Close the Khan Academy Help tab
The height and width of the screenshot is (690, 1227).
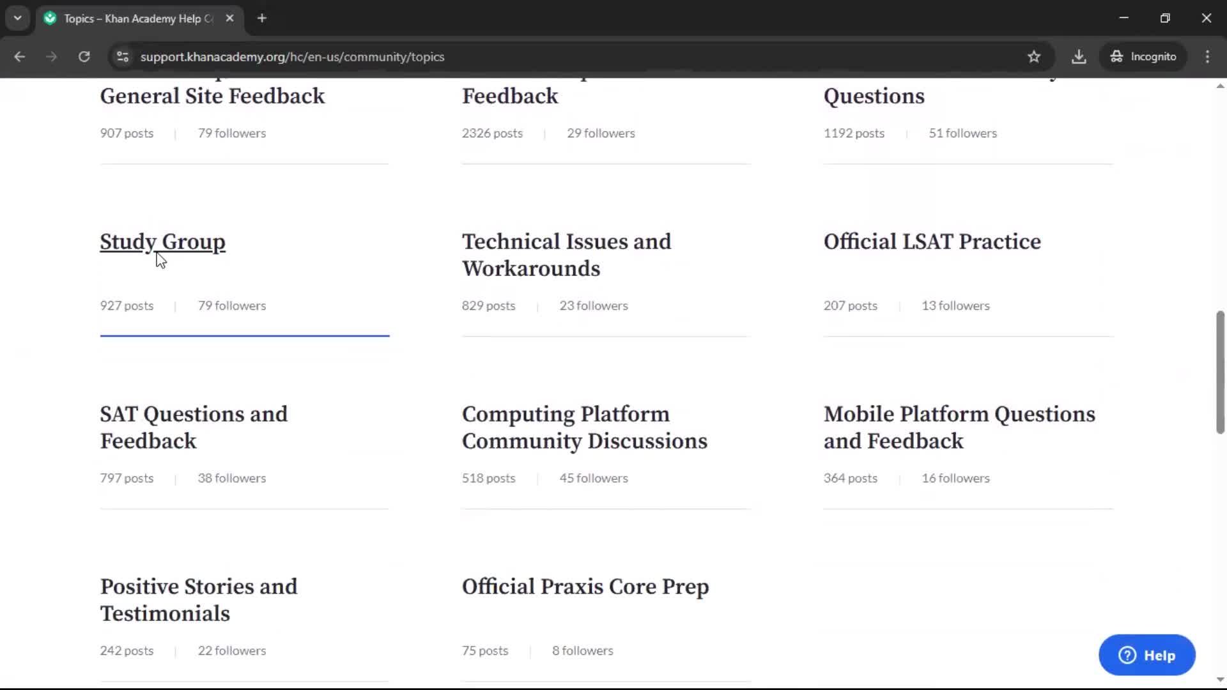click(x=230, y=18)
